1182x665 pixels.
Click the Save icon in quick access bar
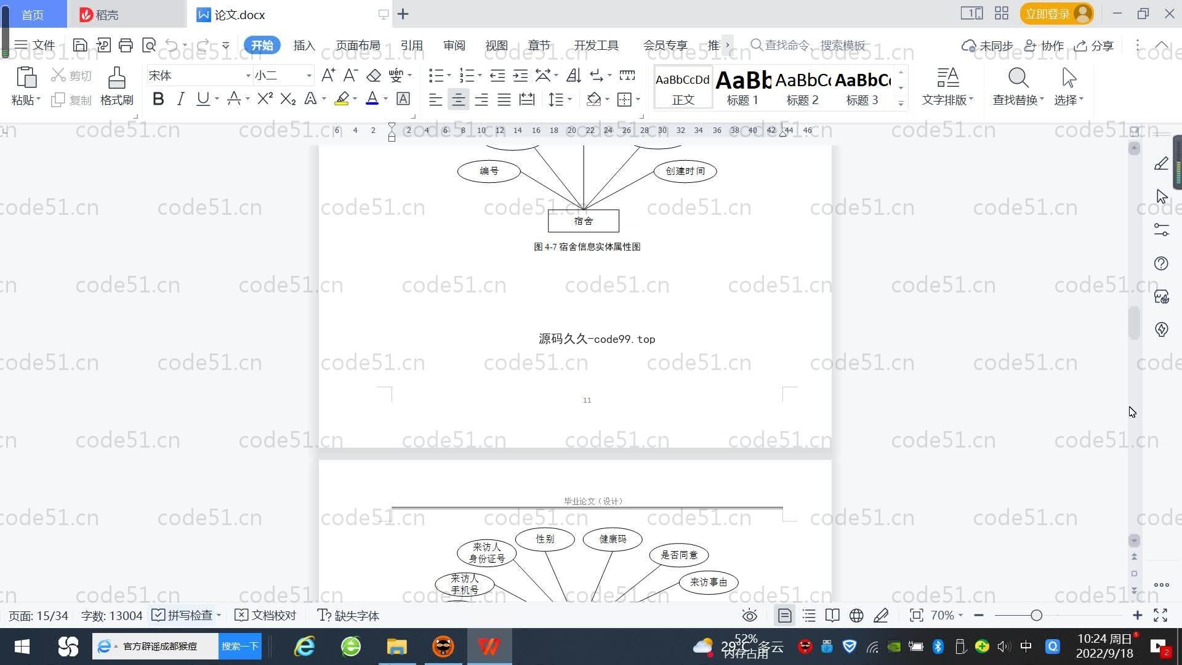click(x=79, y=45)
